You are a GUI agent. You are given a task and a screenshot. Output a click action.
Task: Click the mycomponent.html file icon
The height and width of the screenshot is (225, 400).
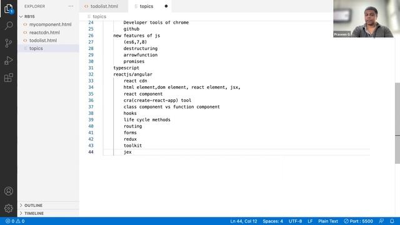pos(25,24)
